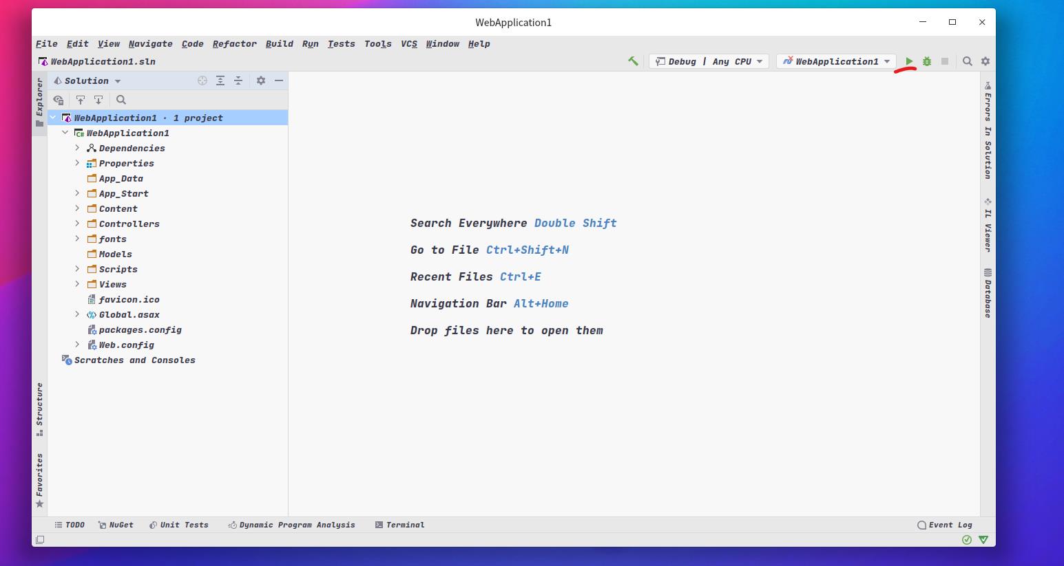Open the Terminal tool window
The height and width of the screenshot is (566, 1064).
tap(399, 525)
